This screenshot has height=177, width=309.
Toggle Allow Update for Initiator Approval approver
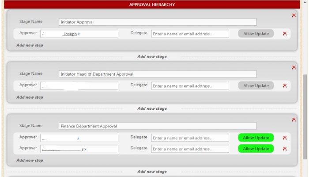coord(256,34)
